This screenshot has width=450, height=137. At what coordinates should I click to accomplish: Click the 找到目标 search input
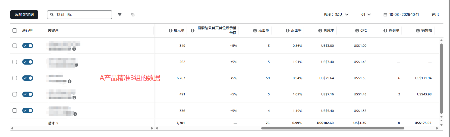80,15
